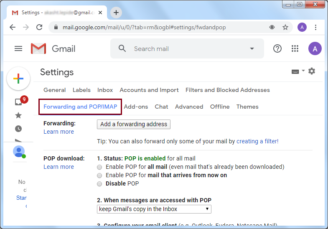
Task: Switch to General settings tab
Action: point(55,90)
